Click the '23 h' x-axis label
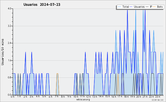This screenshot has height=102, width=166. [158, 97]
